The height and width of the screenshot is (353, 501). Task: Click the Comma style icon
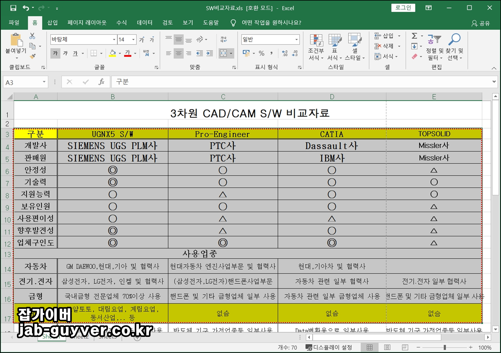[x=271, y=53]
